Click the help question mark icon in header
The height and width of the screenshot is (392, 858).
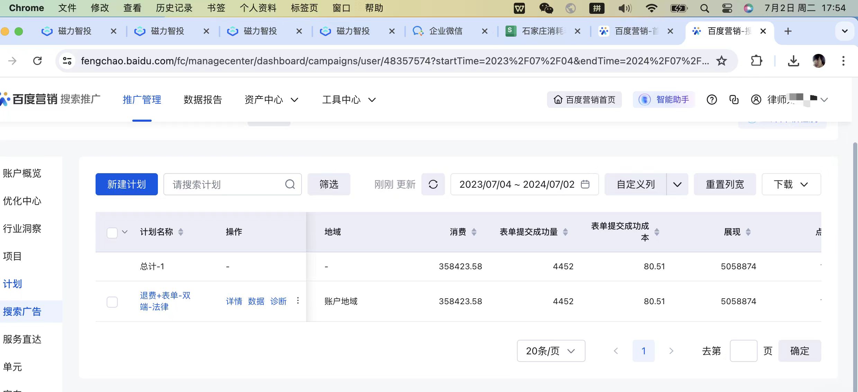pos(712,100)
